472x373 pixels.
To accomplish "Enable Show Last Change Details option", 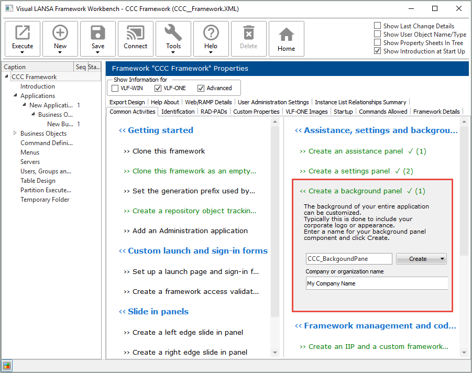I will [x=378, y=26].
